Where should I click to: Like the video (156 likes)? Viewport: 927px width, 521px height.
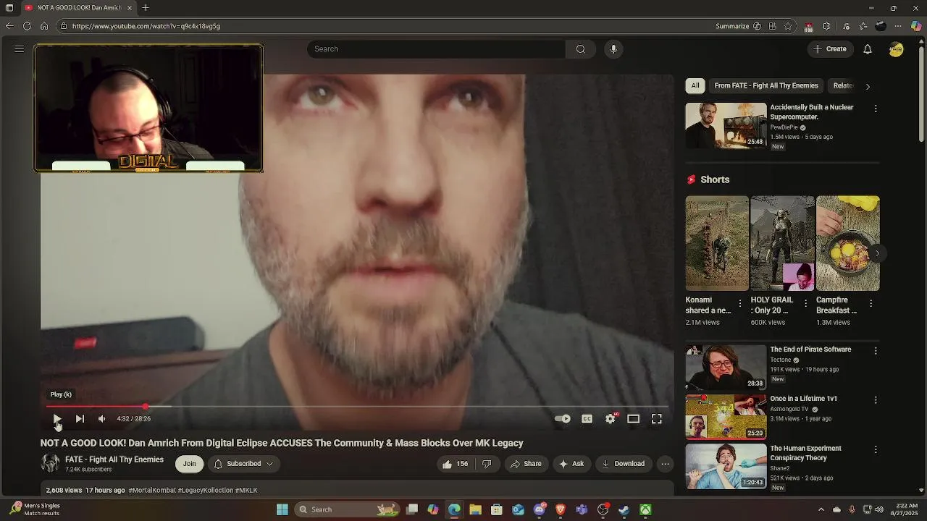click(x=455, y=464)
